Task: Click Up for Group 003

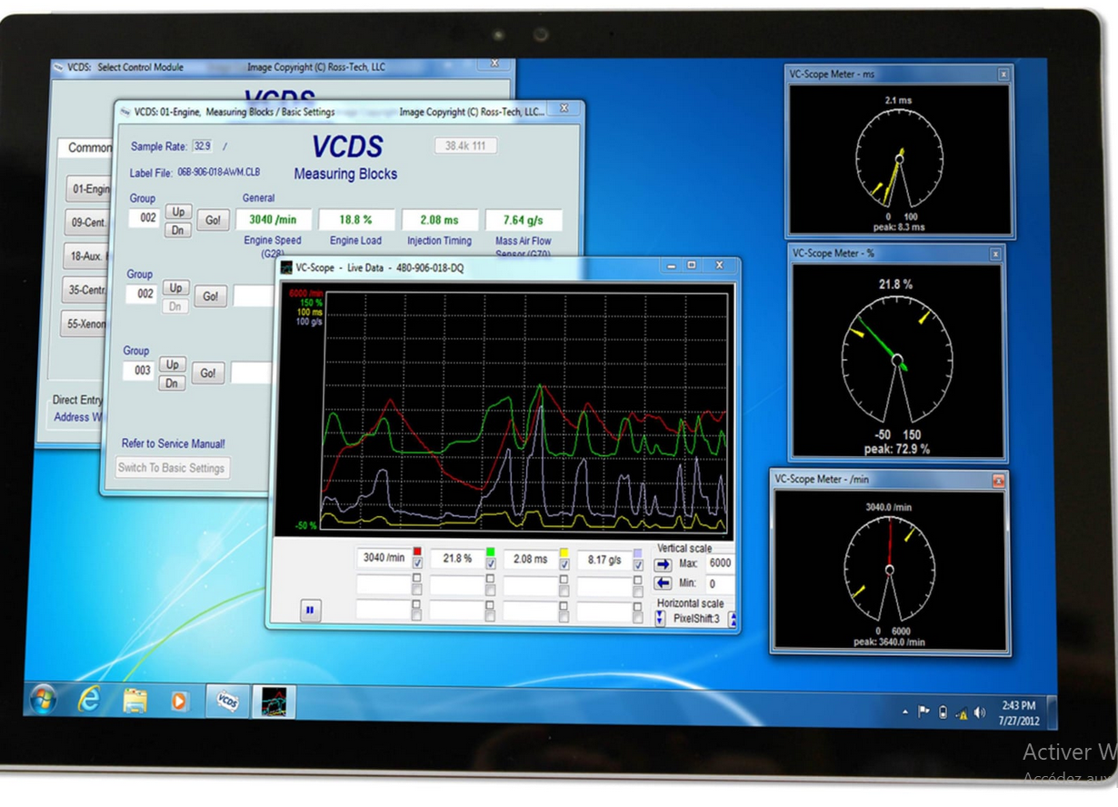Action: pyautogui.click(x=172, y=364)
